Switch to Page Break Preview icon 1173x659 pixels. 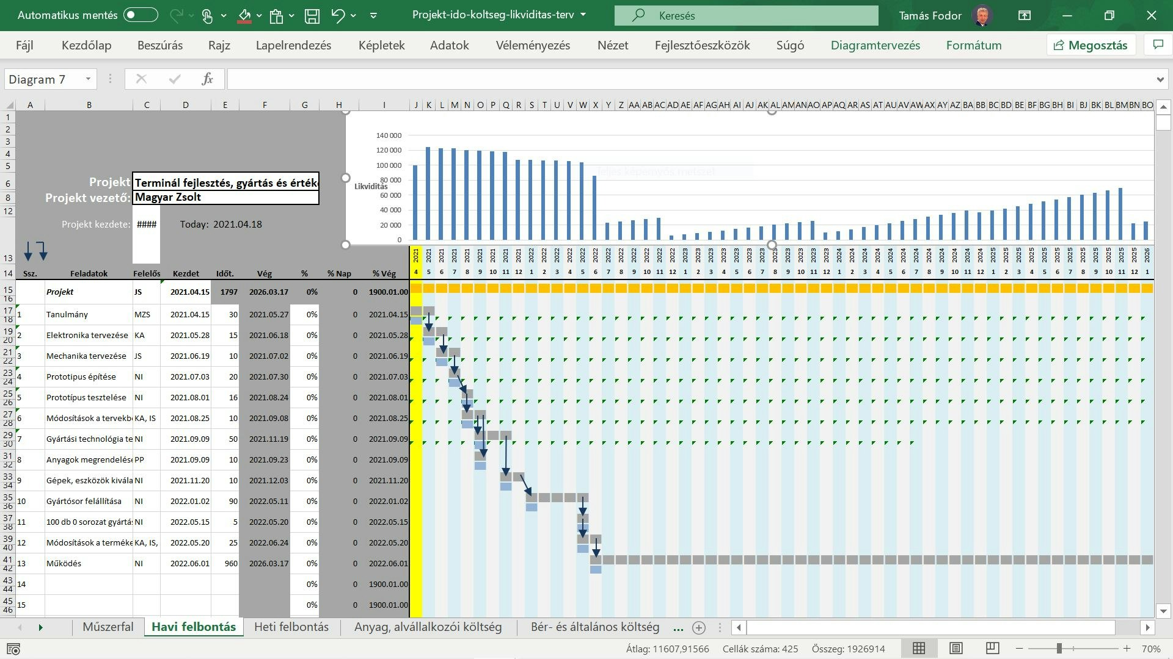point(993,649)
